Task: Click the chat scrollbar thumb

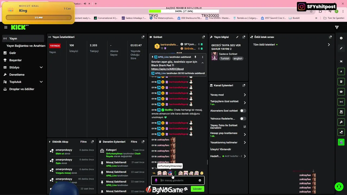Action: [207, 162]
